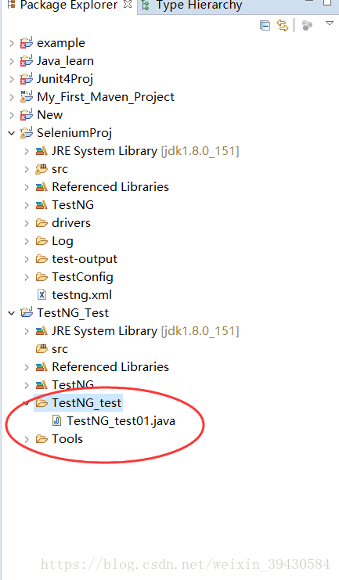Image resolution: width=339 pixels, height=580 pixels.
Task: Open the View Menu dropdown arrow
Action: (330, 23)
